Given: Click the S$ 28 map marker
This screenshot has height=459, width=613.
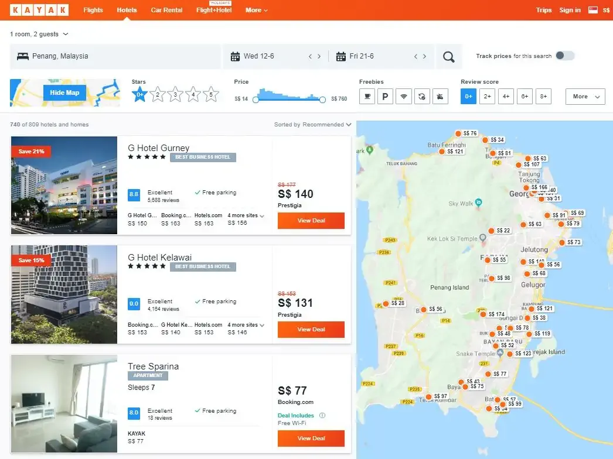Looking at the screenshot, I should (x=394, y=303).
